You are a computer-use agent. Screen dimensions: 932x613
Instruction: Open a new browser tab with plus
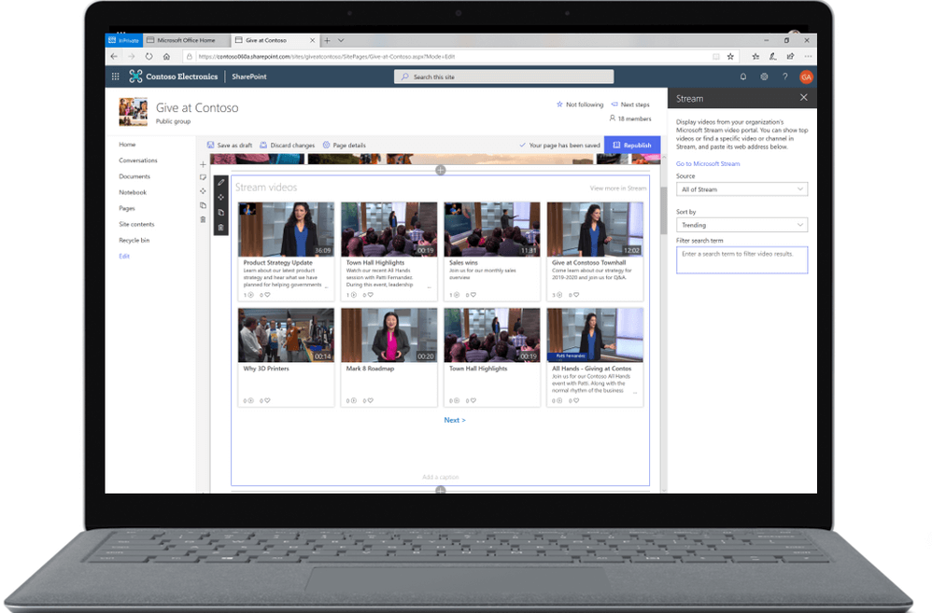327,40
